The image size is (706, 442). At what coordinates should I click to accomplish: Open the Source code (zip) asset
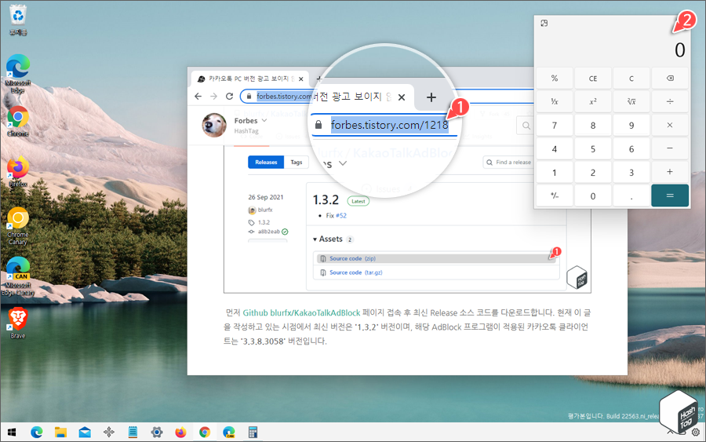352,258
